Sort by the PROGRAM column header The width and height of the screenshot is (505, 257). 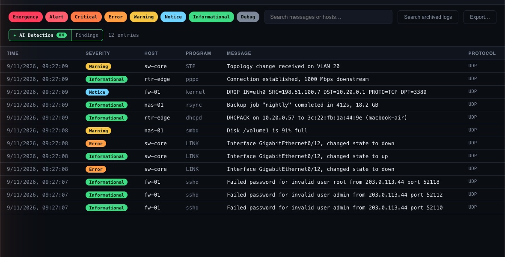click(x=198, y=53)
